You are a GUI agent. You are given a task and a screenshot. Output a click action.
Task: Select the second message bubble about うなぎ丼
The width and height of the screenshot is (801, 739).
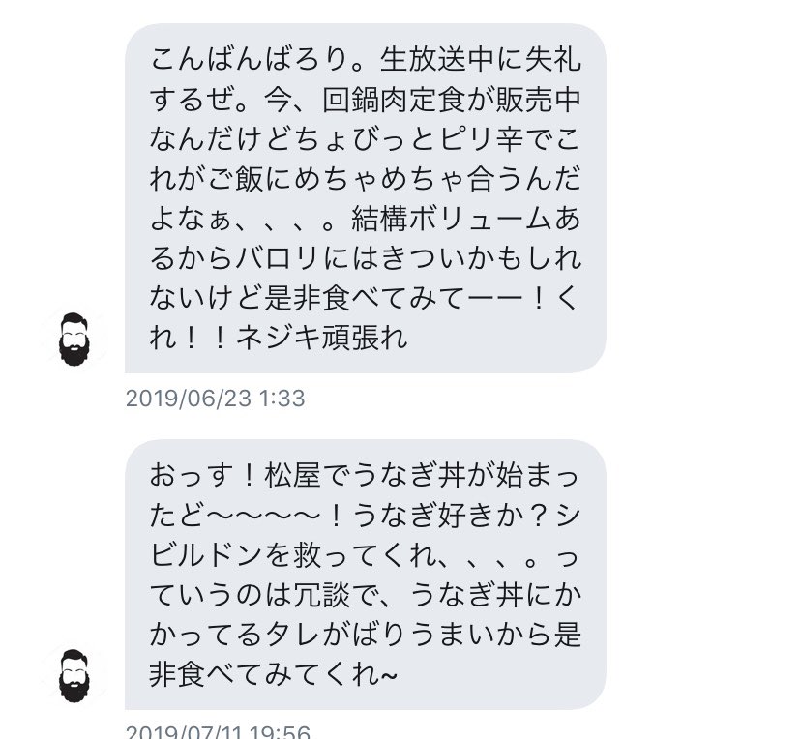click(x=366, y=574)
